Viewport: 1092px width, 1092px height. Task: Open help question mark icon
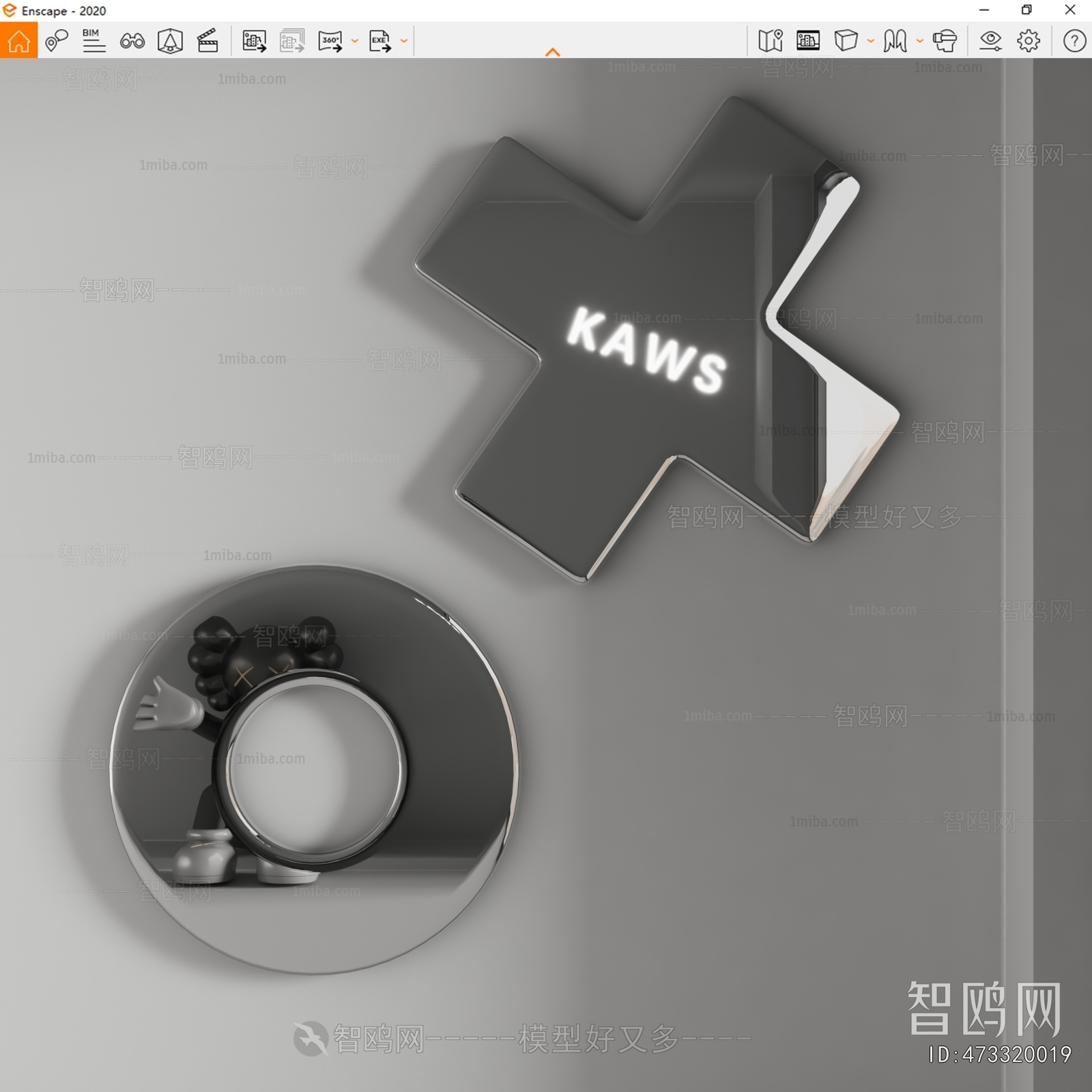tap(1074, 41)
